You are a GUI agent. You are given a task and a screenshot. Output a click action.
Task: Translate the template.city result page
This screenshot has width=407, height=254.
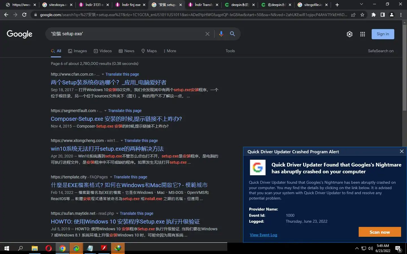point(130,177)
